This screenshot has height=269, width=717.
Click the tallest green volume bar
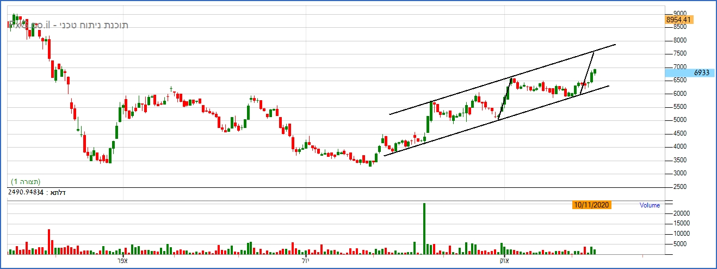click(424, 229)
